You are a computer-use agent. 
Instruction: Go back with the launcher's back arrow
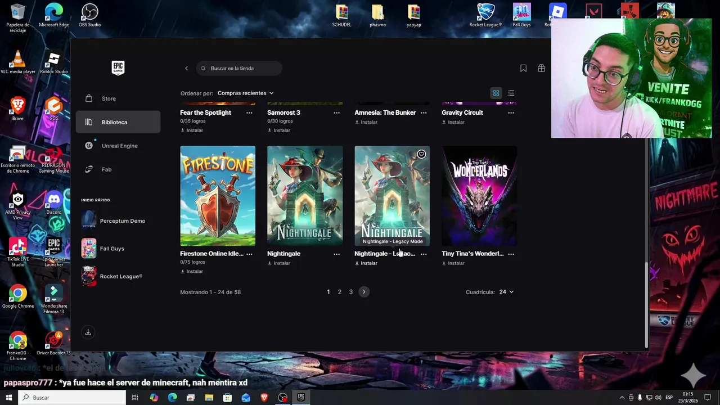[x=186, y=69]
